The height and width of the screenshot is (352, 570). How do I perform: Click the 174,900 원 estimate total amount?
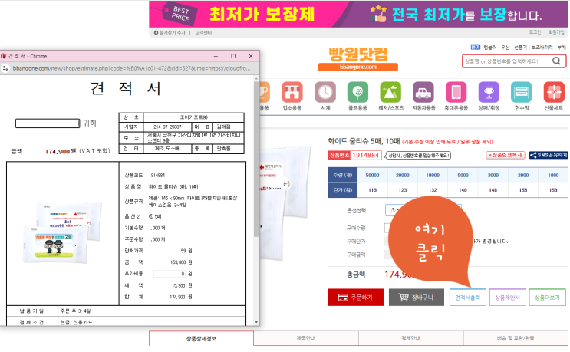point(61,151)
